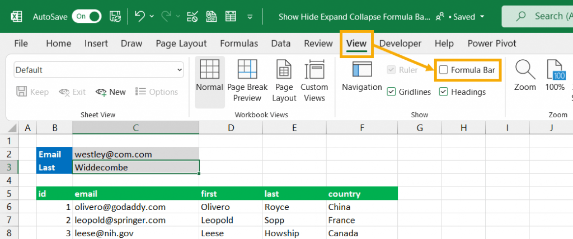Uncheck the Headings checkbox
The height and width of the screenshot is (239, 573).
coord(444,92)
